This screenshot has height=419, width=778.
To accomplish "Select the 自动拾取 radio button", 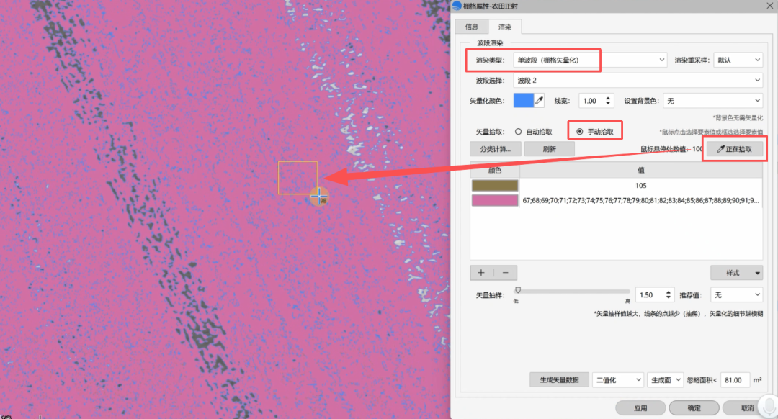I will (x=518, y=132).
